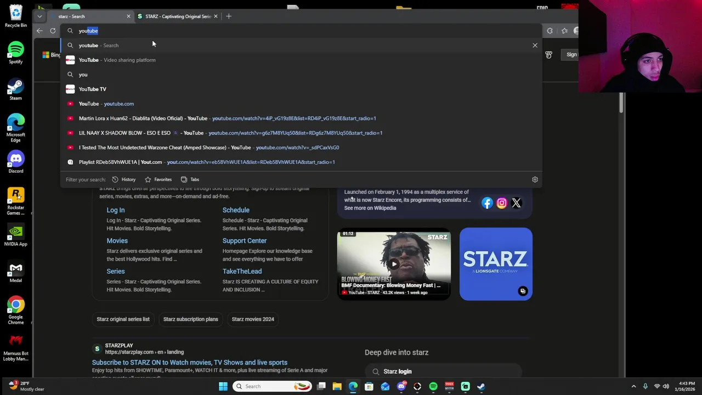Image resolution: width=702 pixels, height=395 pixels.
Task: Open the Starz 'Schedule' link
Action: [236, 210]
